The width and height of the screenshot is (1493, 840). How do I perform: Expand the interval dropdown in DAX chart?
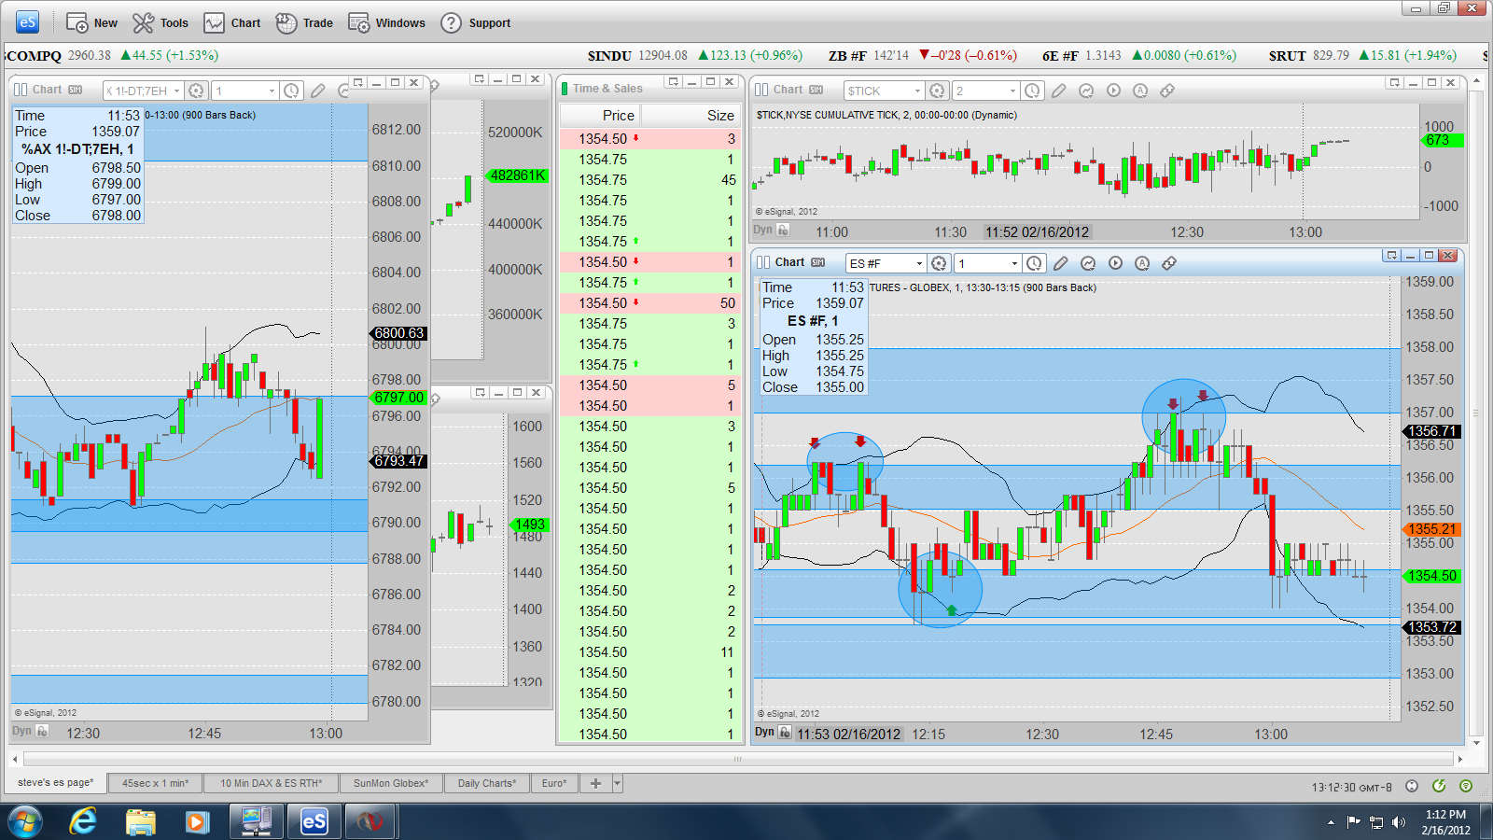pyautogui.click(x=272, y=91)
